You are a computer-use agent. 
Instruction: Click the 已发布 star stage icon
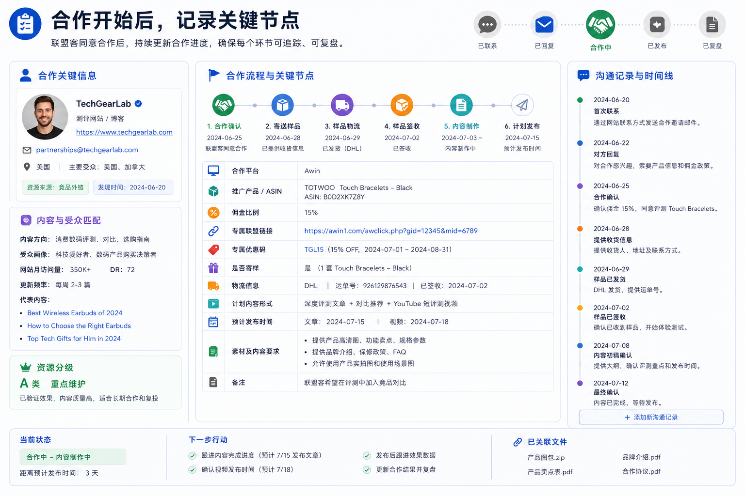click(657, 24)
